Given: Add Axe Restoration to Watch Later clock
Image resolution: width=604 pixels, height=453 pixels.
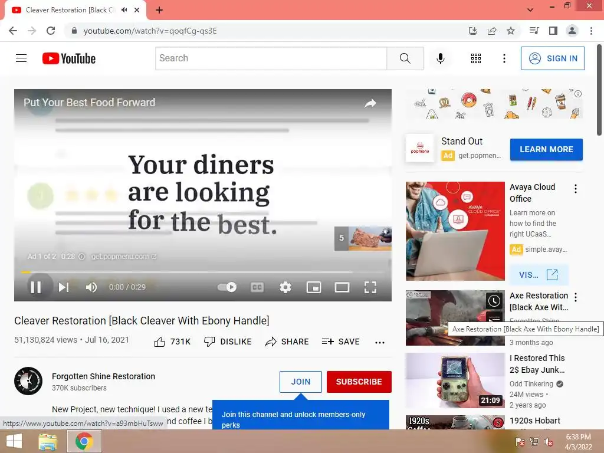Looking at the screenshot, I should coord(494,300).
